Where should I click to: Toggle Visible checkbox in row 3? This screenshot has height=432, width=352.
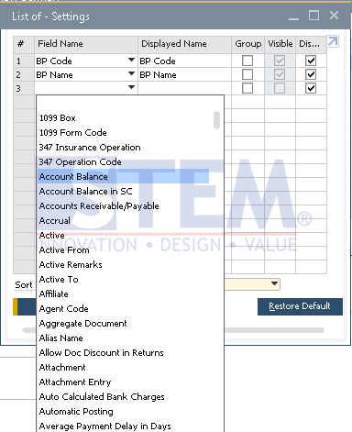coord(280,88)
